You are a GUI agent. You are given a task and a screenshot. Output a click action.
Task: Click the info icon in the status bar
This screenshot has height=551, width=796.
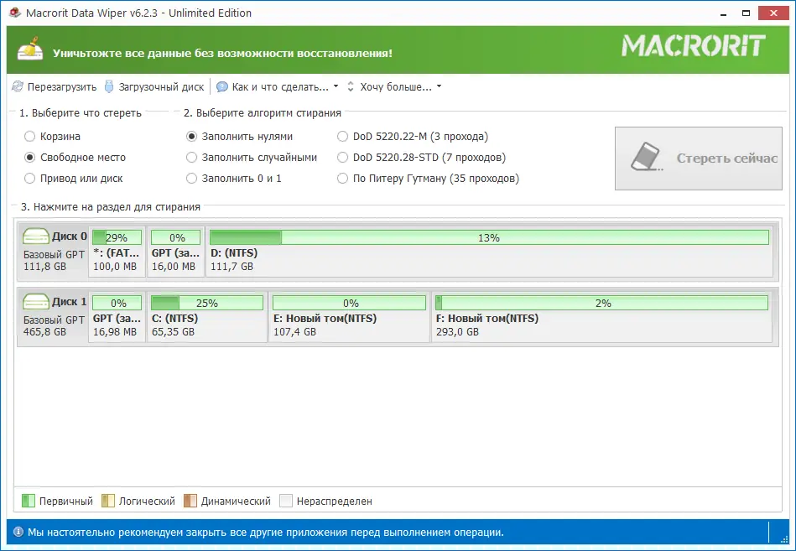[x=19, y=532]
